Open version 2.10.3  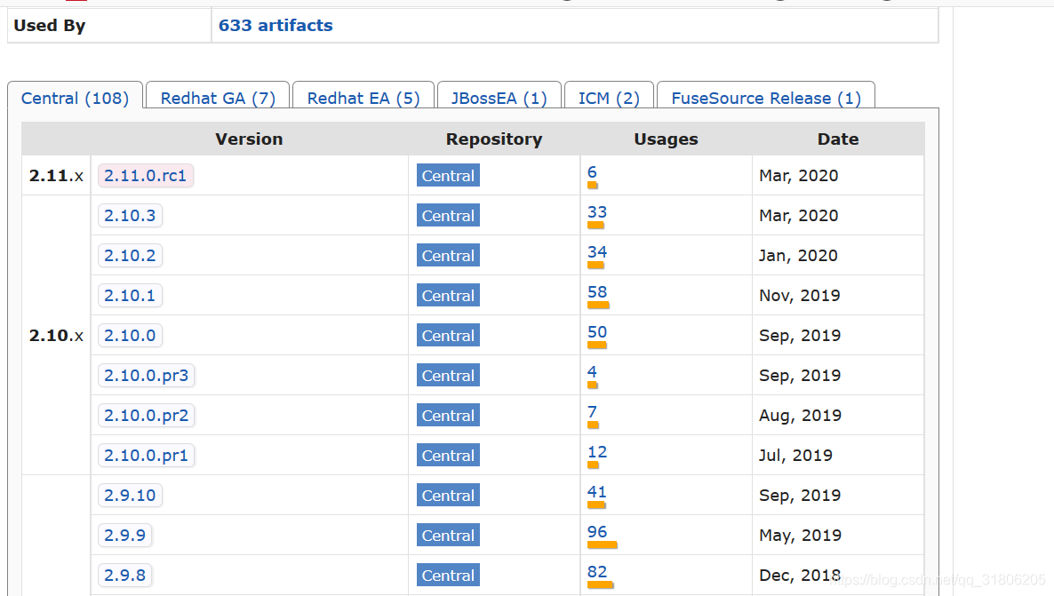(x=130, y=216)
